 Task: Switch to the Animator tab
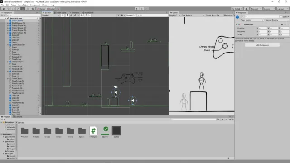(74, 13)
